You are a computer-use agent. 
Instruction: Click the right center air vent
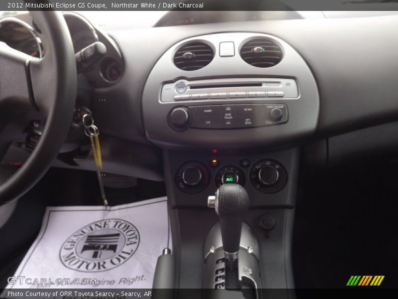[x=261, y=51]
